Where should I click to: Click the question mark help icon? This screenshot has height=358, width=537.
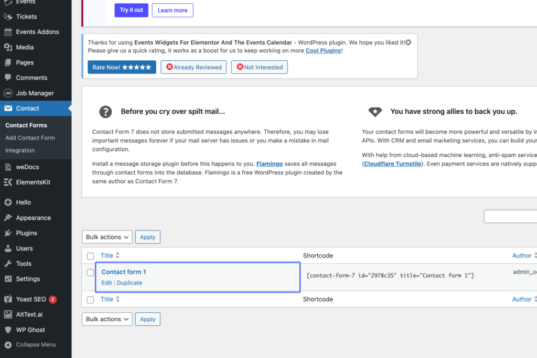105,112
